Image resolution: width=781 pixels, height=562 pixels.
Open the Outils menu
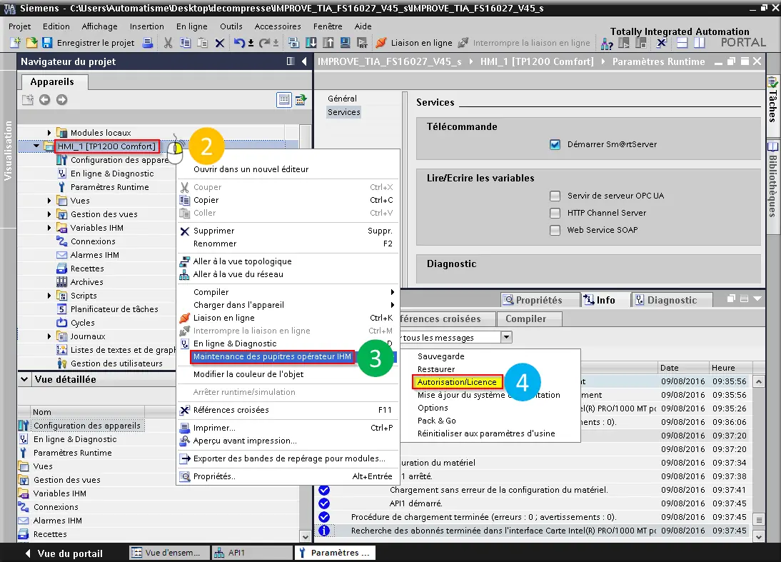231,26
